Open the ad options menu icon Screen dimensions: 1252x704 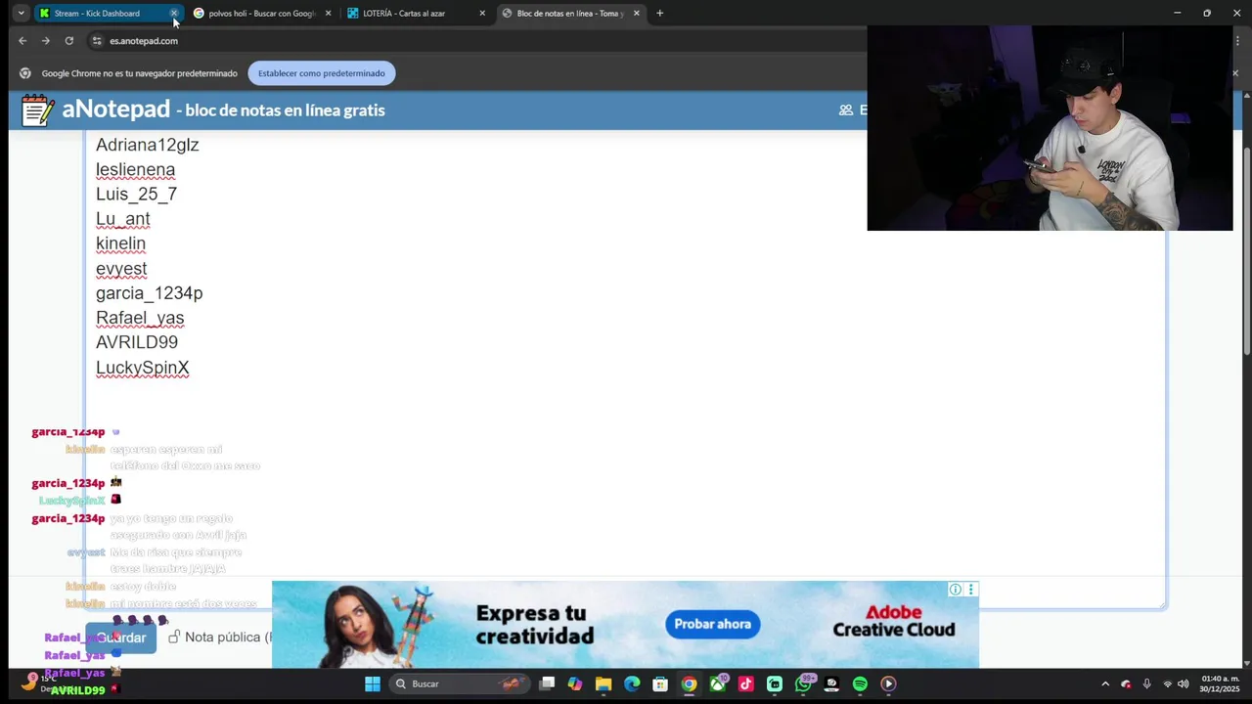(970, 590)
